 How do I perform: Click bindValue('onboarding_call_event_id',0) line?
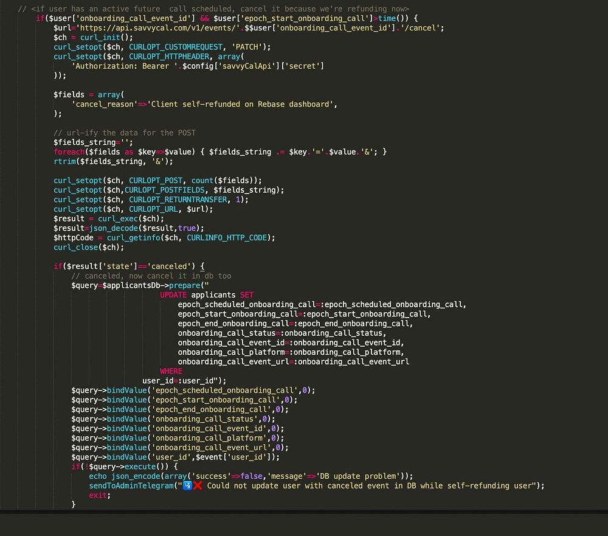coord(178,428)
